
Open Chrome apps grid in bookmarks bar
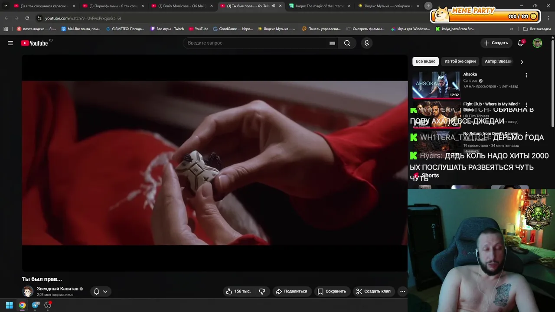pyautogui.click(x=6, y=29)
